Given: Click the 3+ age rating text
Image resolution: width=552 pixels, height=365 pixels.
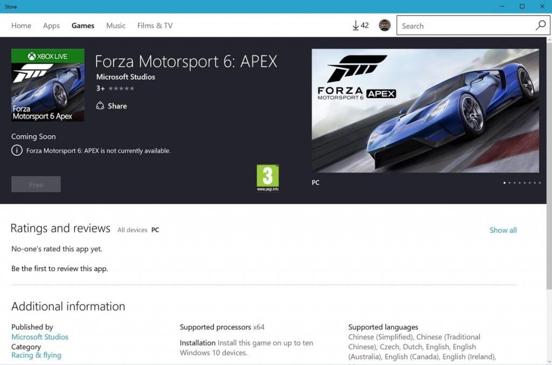Looking at the screenshot, I should point(100,88).
